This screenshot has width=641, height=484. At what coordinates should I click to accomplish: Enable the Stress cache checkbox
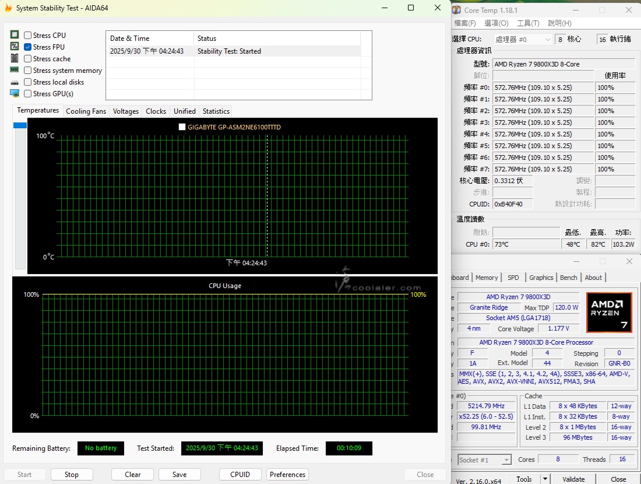tap(28, 58)
